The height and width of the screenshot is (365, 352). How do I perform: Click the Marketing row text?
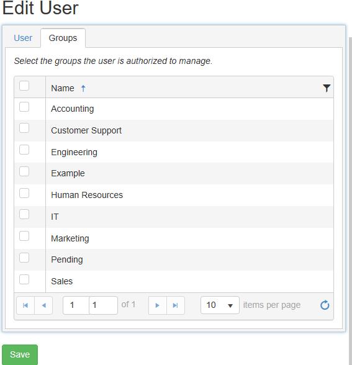(70, 238)
